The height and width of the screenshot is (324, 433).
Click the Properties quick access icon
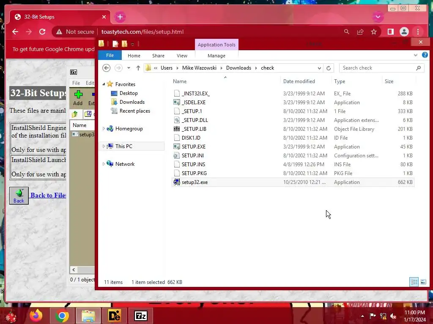(115, 44)
